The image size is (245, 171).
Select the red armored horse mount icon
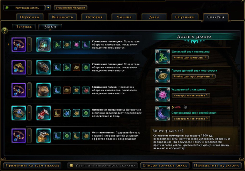pos(44,113)
